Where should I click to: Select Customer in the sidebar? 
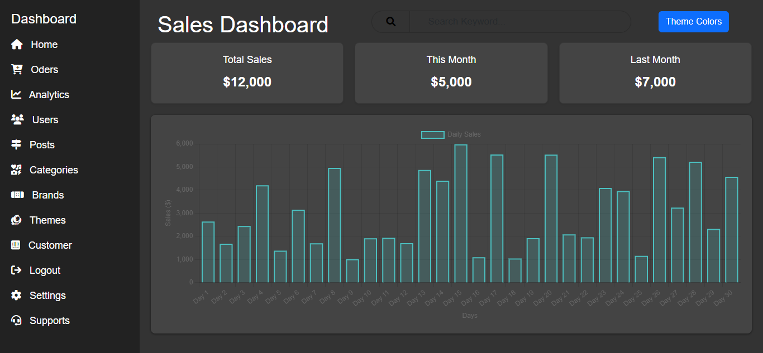pyautogui.click(x=50, y=245)
